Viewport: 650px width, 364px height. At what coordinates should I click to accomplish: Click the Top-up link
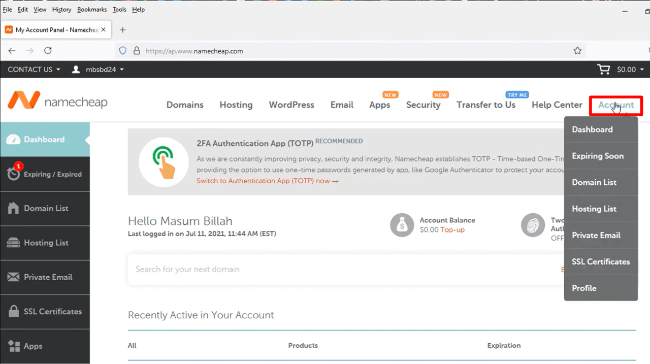coord(452,230)
